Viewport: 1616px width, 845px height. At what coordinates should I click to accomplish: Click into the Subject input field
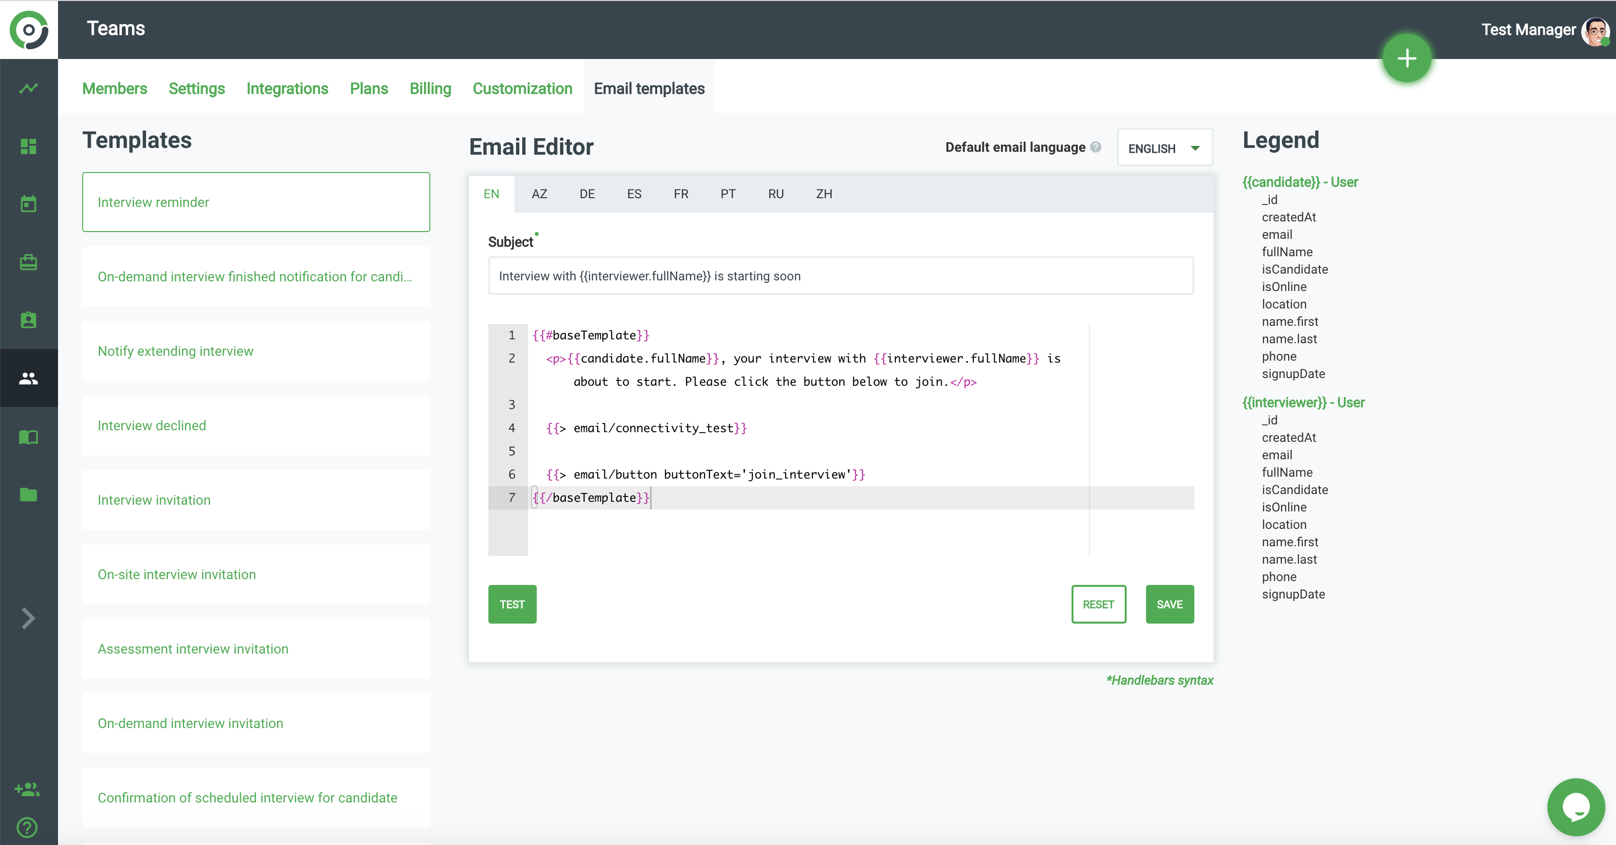click(x=840, y=276)
